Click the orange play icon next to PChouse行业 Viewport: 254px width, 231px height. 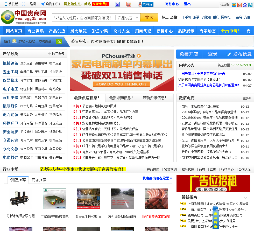pyautogui.click(x=139, y=56)
